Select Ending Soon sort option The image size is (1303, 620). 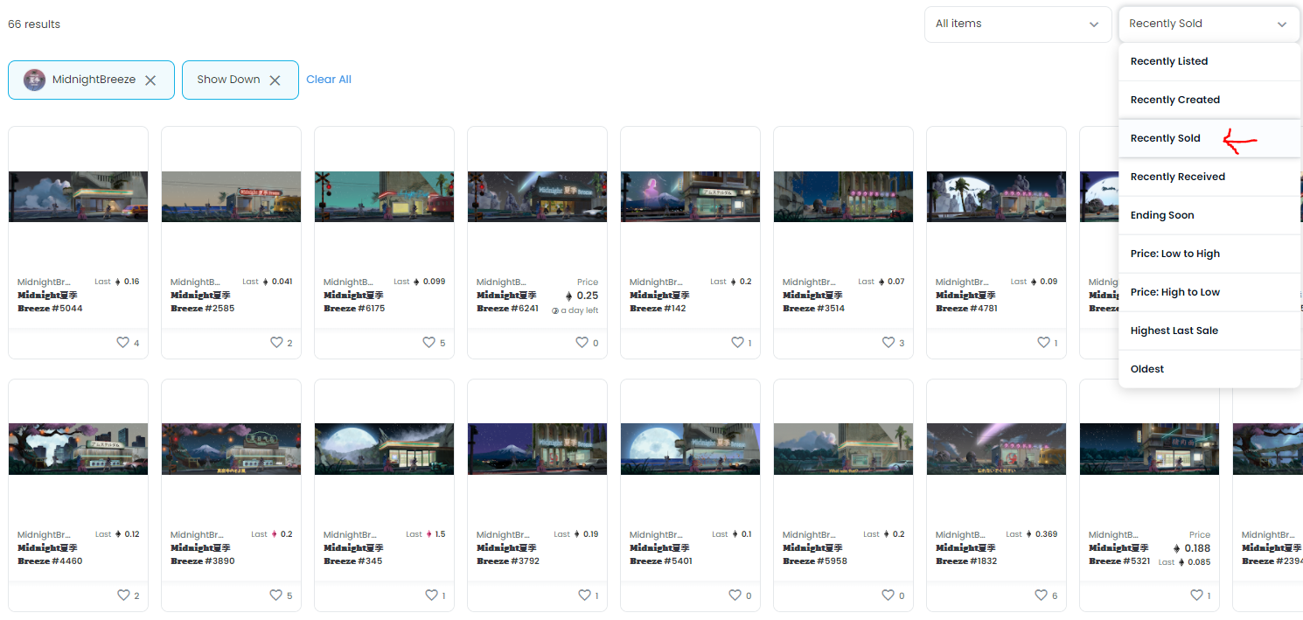(x=1209, y=216)
